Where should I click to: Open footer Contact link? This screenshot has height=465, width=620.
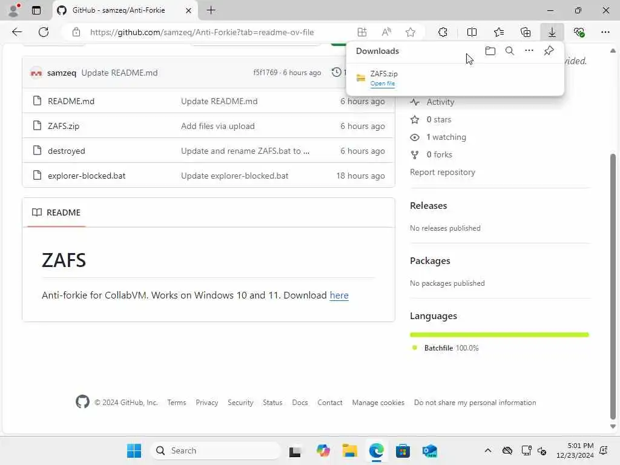pos(330,403)
